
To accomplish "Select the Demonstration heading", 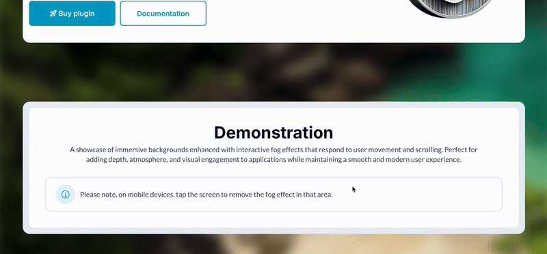I will click(273, 132).
